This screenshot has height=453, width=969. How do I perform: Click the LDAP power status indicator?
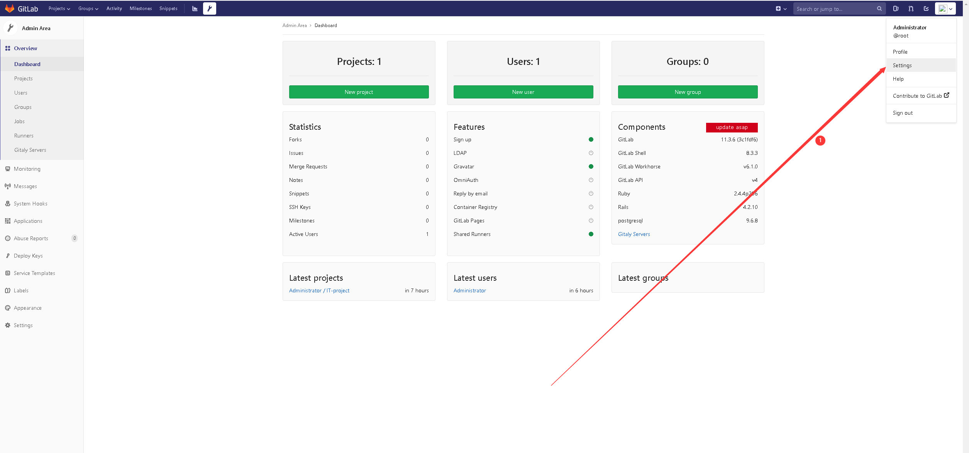coord(591,153)
